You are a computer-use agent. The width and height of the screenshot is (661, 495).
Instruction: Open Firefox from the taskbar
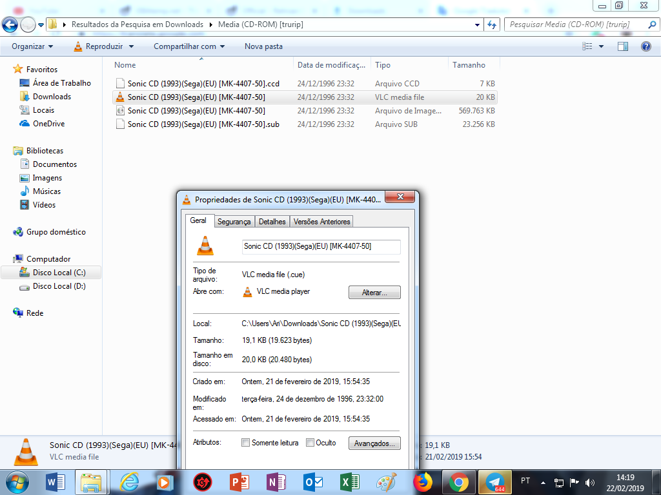tap(423, 482)
